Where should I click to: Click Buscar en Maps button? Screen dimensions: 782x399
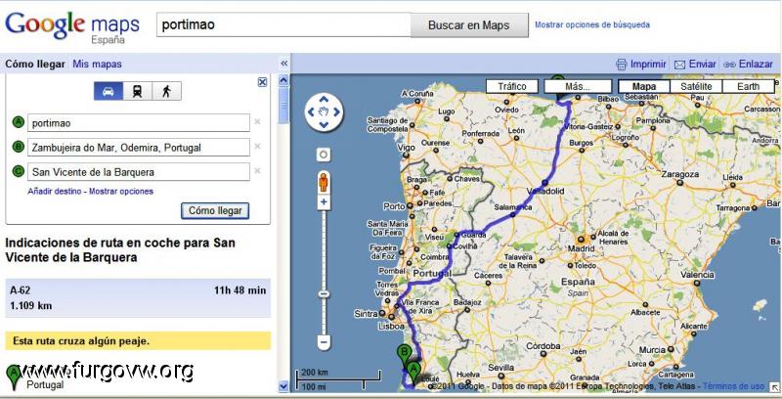[469, 25]
